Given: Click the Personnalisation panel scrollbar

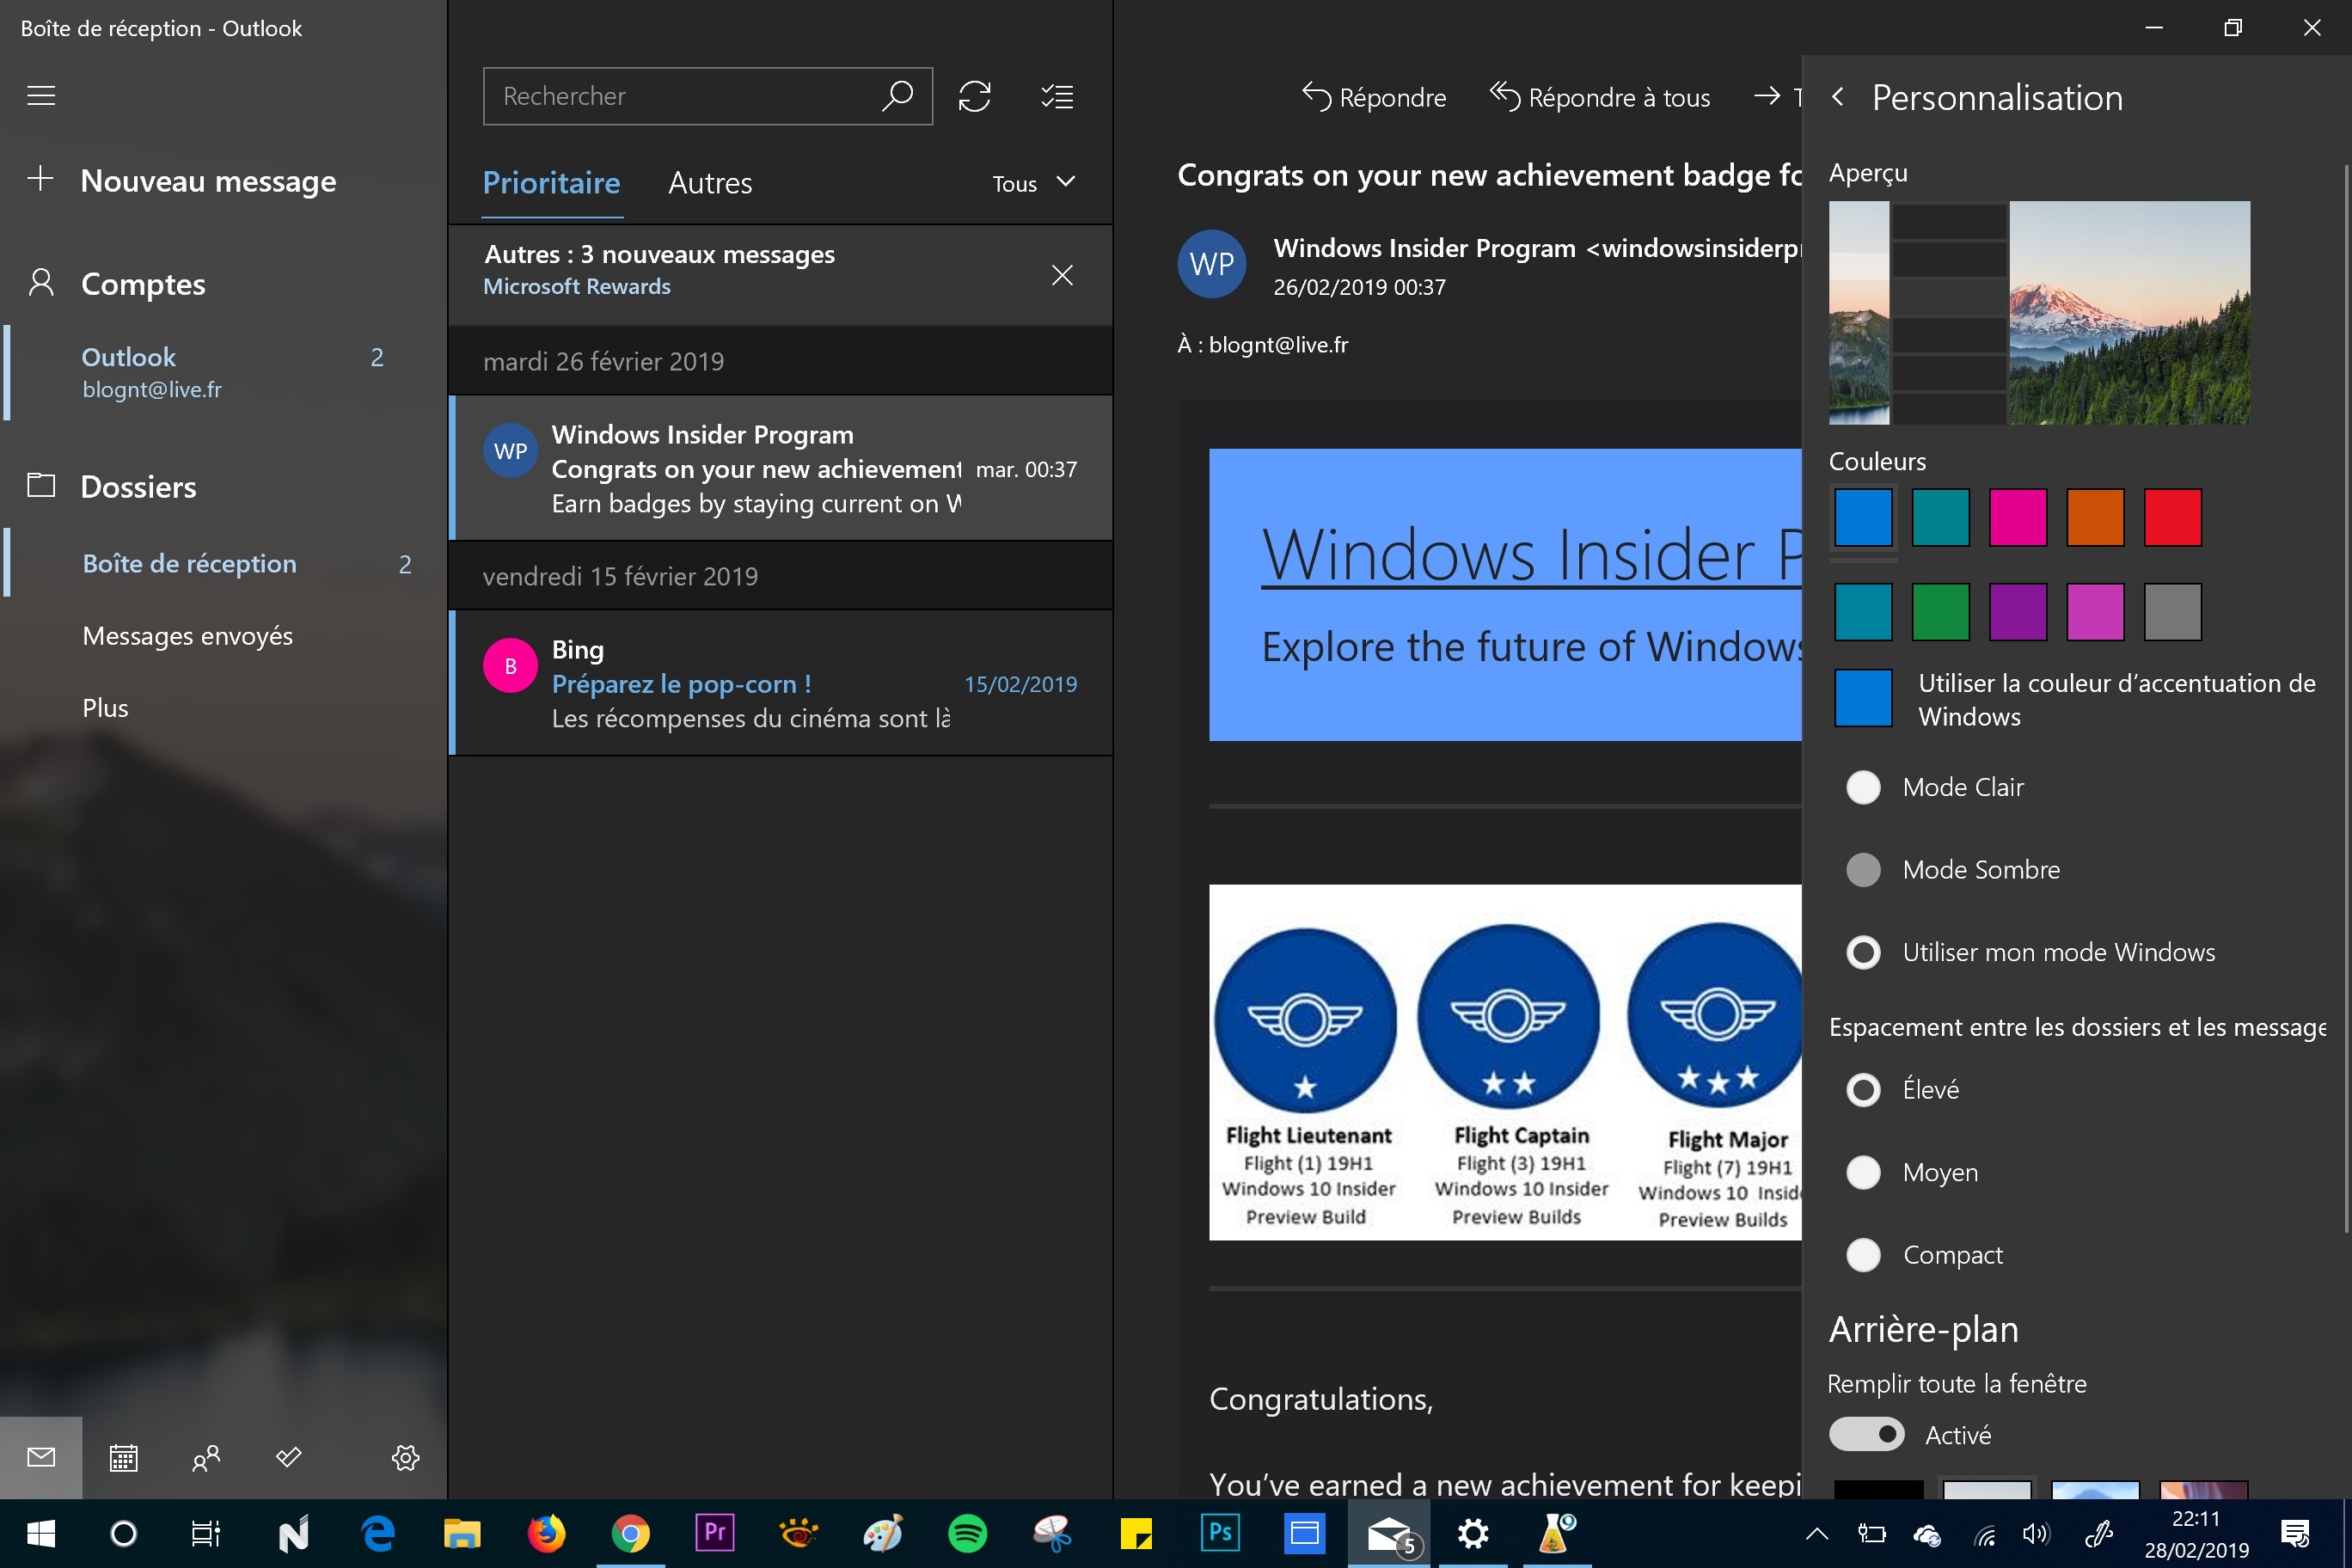Looking at the screenshot, I should 2346,700.
